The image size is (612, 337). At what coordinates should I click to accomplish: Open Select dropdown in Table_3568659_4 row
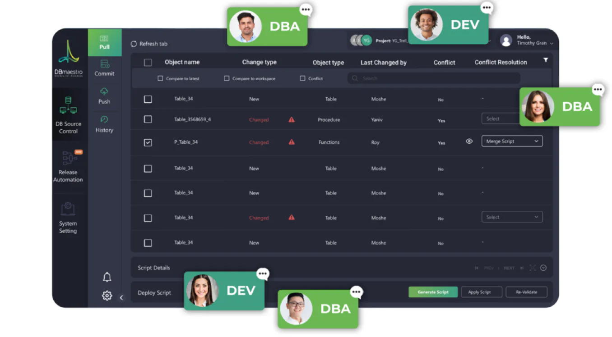501,118
